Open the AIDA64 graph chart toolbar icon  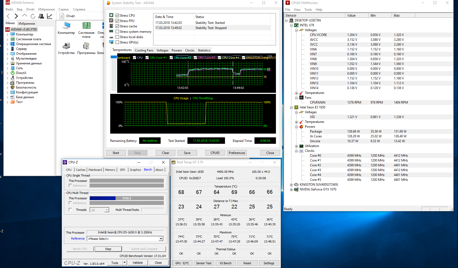pos(50,16)
